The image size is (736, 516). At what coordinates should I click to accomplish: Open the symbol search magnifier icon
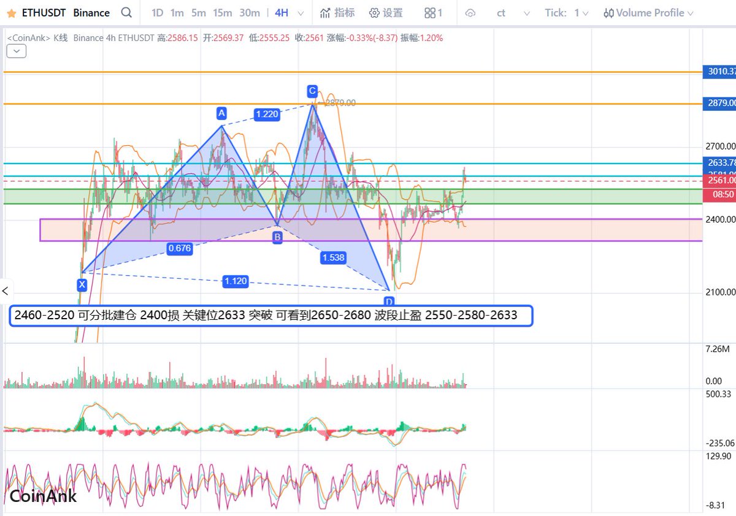tap(127, 12)
